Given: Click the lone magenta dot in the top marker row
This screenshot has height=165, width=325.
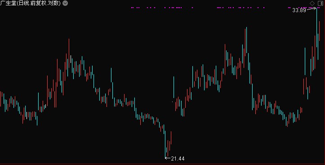Looking at the screenshot, I should pyautogui.click(x=192, y=8).
